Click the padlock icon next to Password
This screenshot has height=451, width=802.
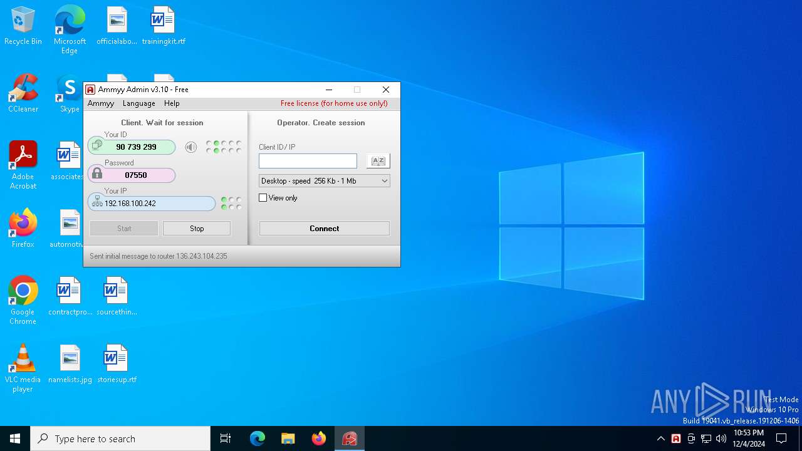coord(96,174)
